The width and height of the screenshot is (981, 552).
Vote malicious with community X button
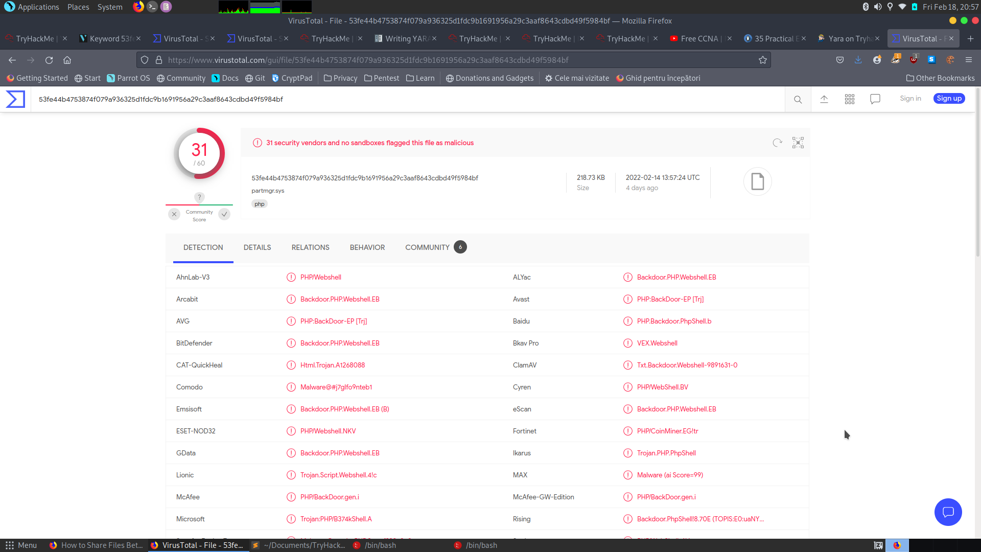[x=174, y=214]
